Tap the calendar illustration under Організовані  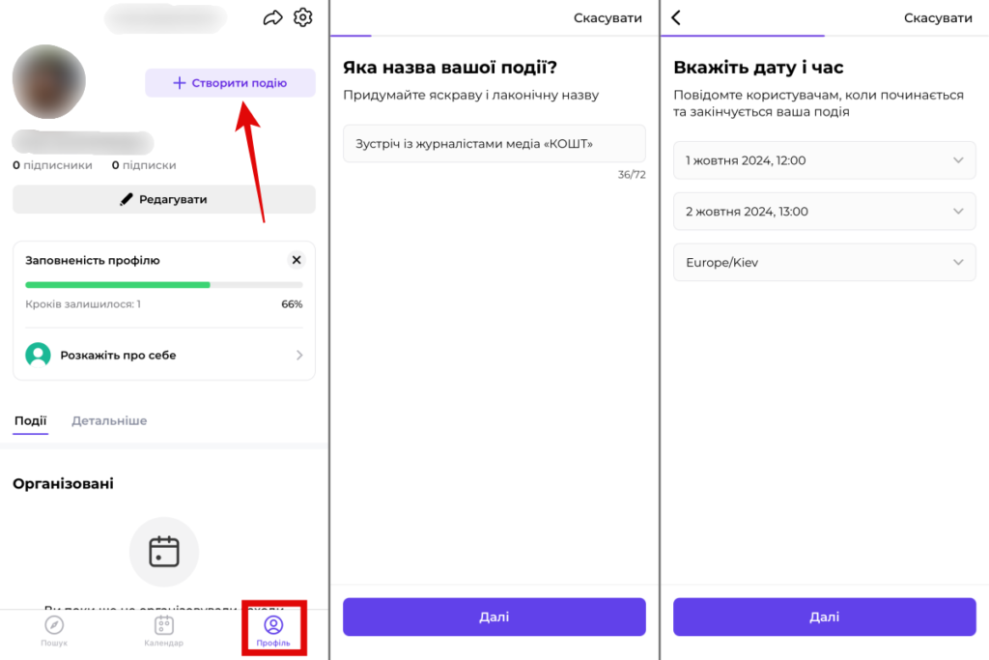[x=163, y=551]
